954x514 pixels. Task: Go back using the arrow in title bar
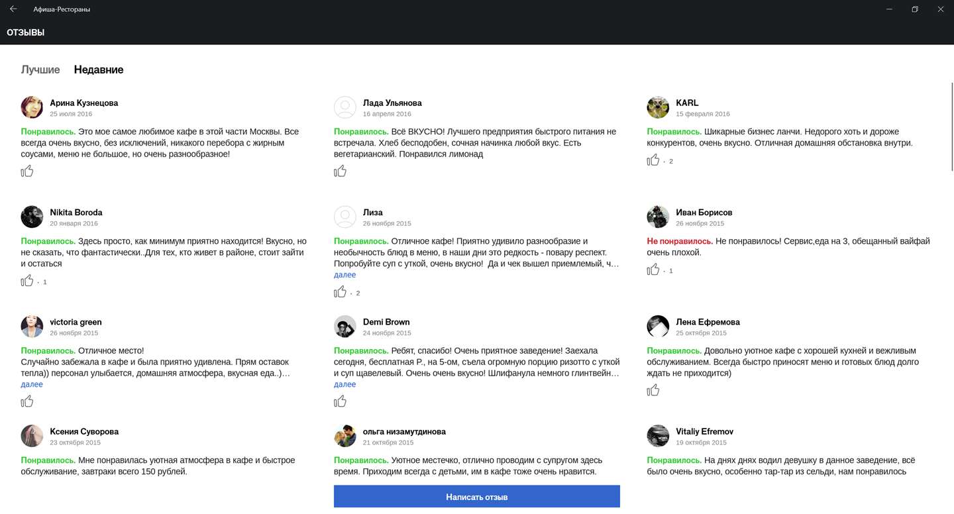pos(13,9)
